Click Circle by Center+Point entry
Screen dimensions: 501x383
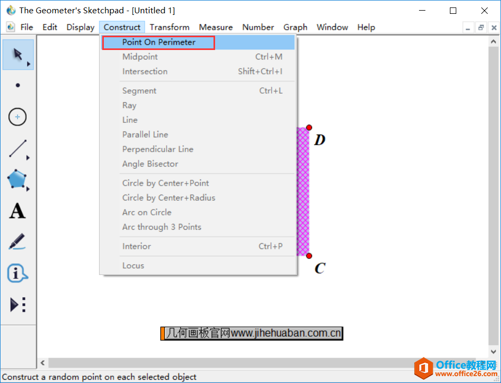(198, 183)
